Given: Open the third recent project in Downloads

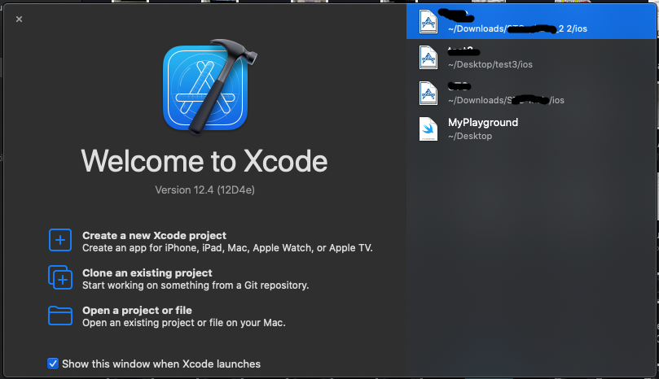Looking at the screenshot, I should click(x=531, y=94).
